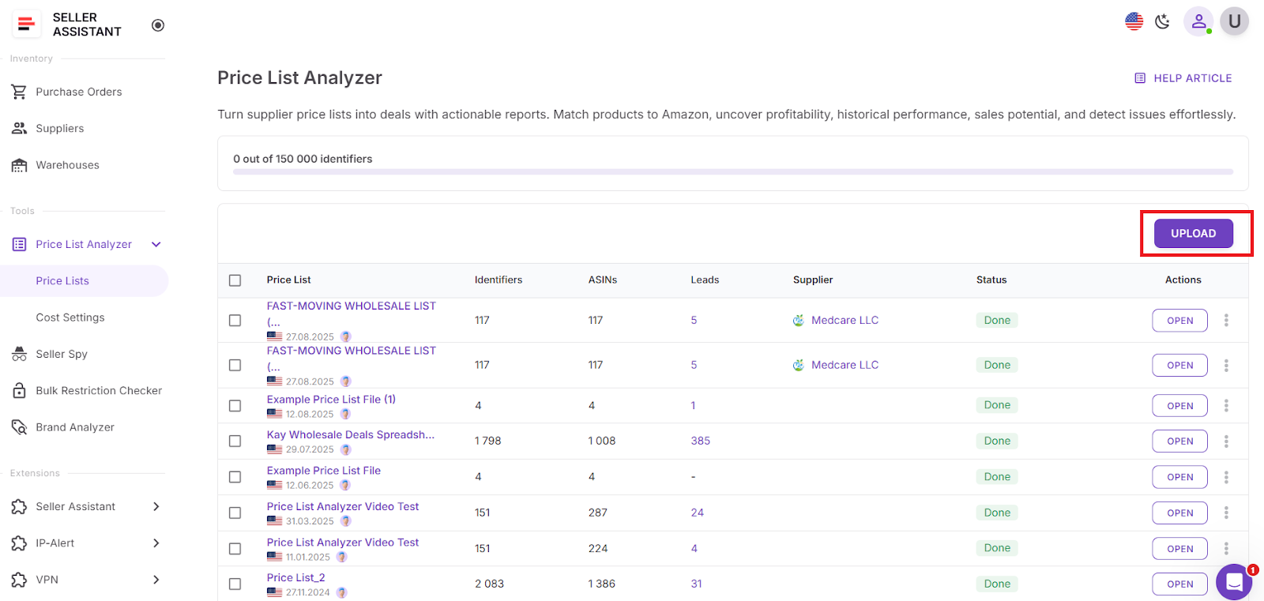The width and height of the screenshot is (1264, 601).
Task: Change marketplace via the US flag icon
Action: [x=1134, y=21]
